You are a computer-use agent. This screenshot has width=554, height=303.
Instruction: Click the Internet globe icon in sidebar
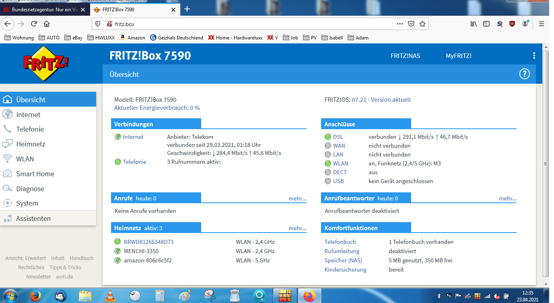tap(8, 114)
